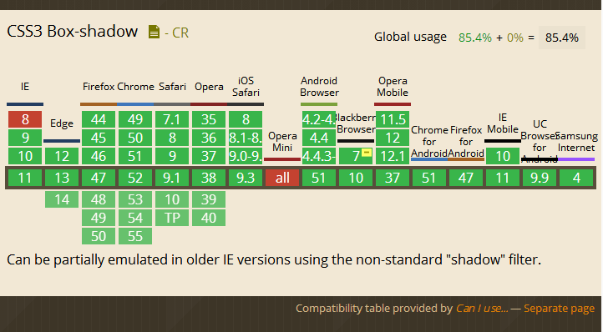Image resolution: width=603 pixels, height=332 pixels.
Task: Click the Opera 40 future version cell
Action: click(209, 218)
